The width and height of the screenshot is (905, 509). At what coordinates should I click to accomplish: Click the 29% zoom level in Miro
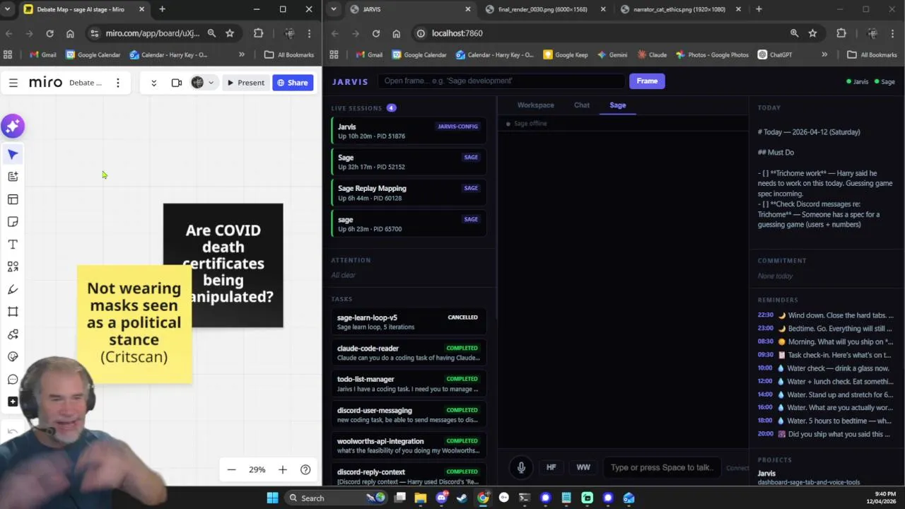(257, 469)
